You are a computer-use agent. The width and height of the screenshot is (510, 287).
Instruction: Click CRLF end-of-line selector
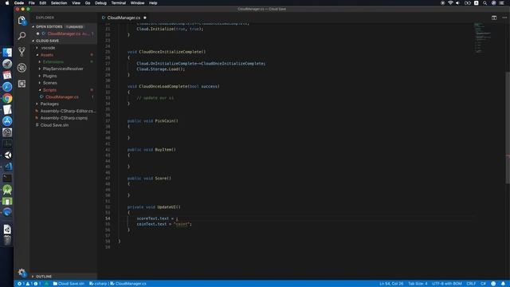[x=471, y=284]
